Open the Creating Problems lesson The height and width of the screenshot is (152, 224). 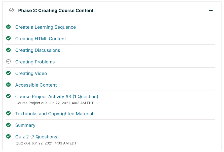[x=35, y=62]
